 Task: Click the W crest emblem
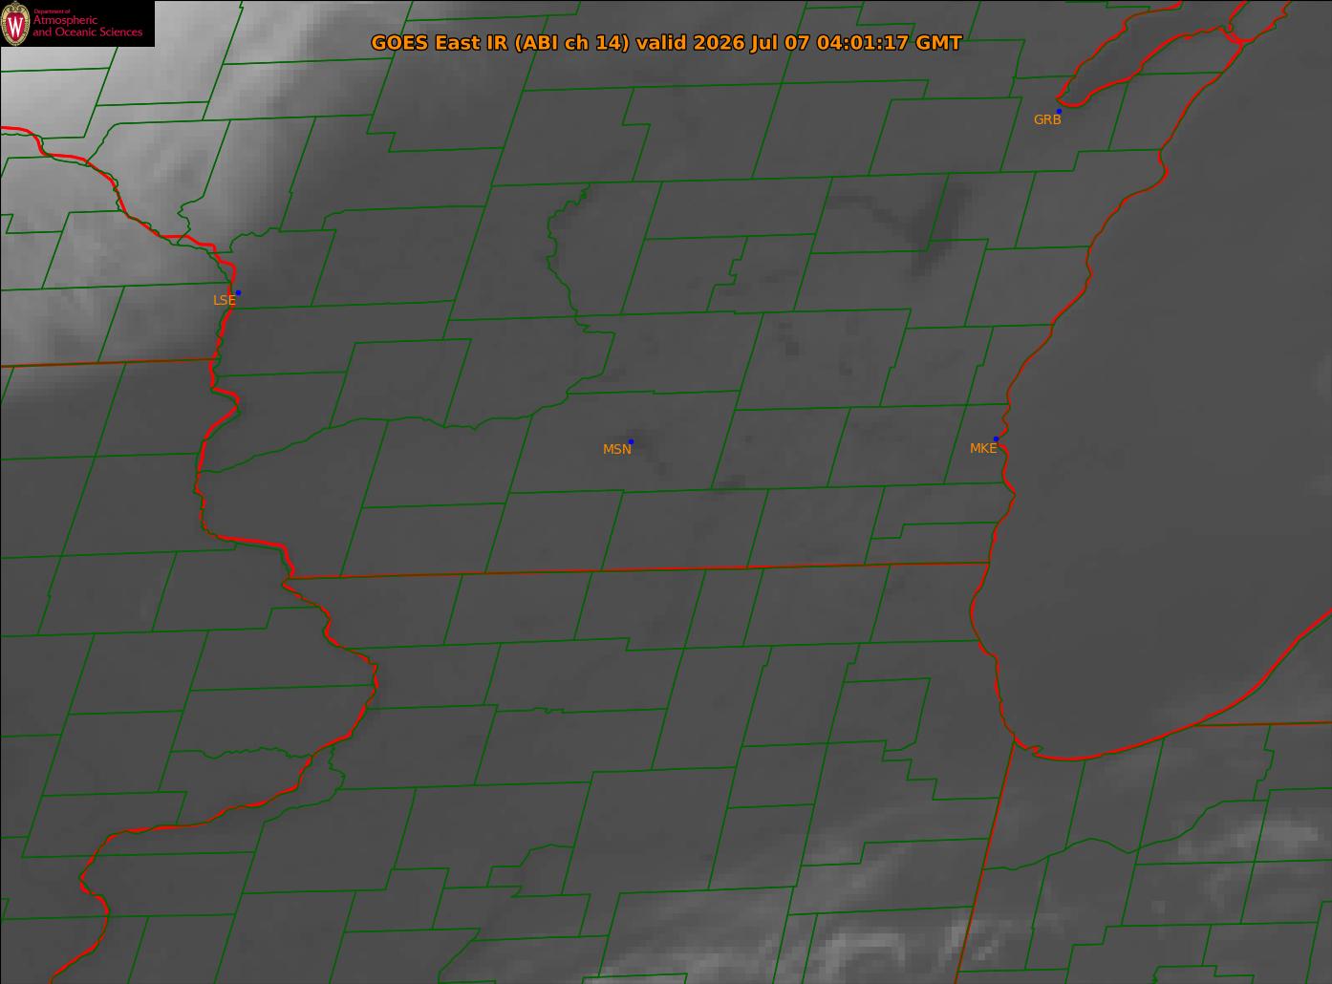point(15,24)
